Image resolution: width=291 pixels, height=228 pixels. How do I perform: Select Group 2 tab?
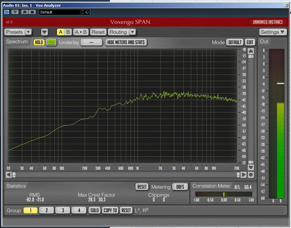(47, 210)
